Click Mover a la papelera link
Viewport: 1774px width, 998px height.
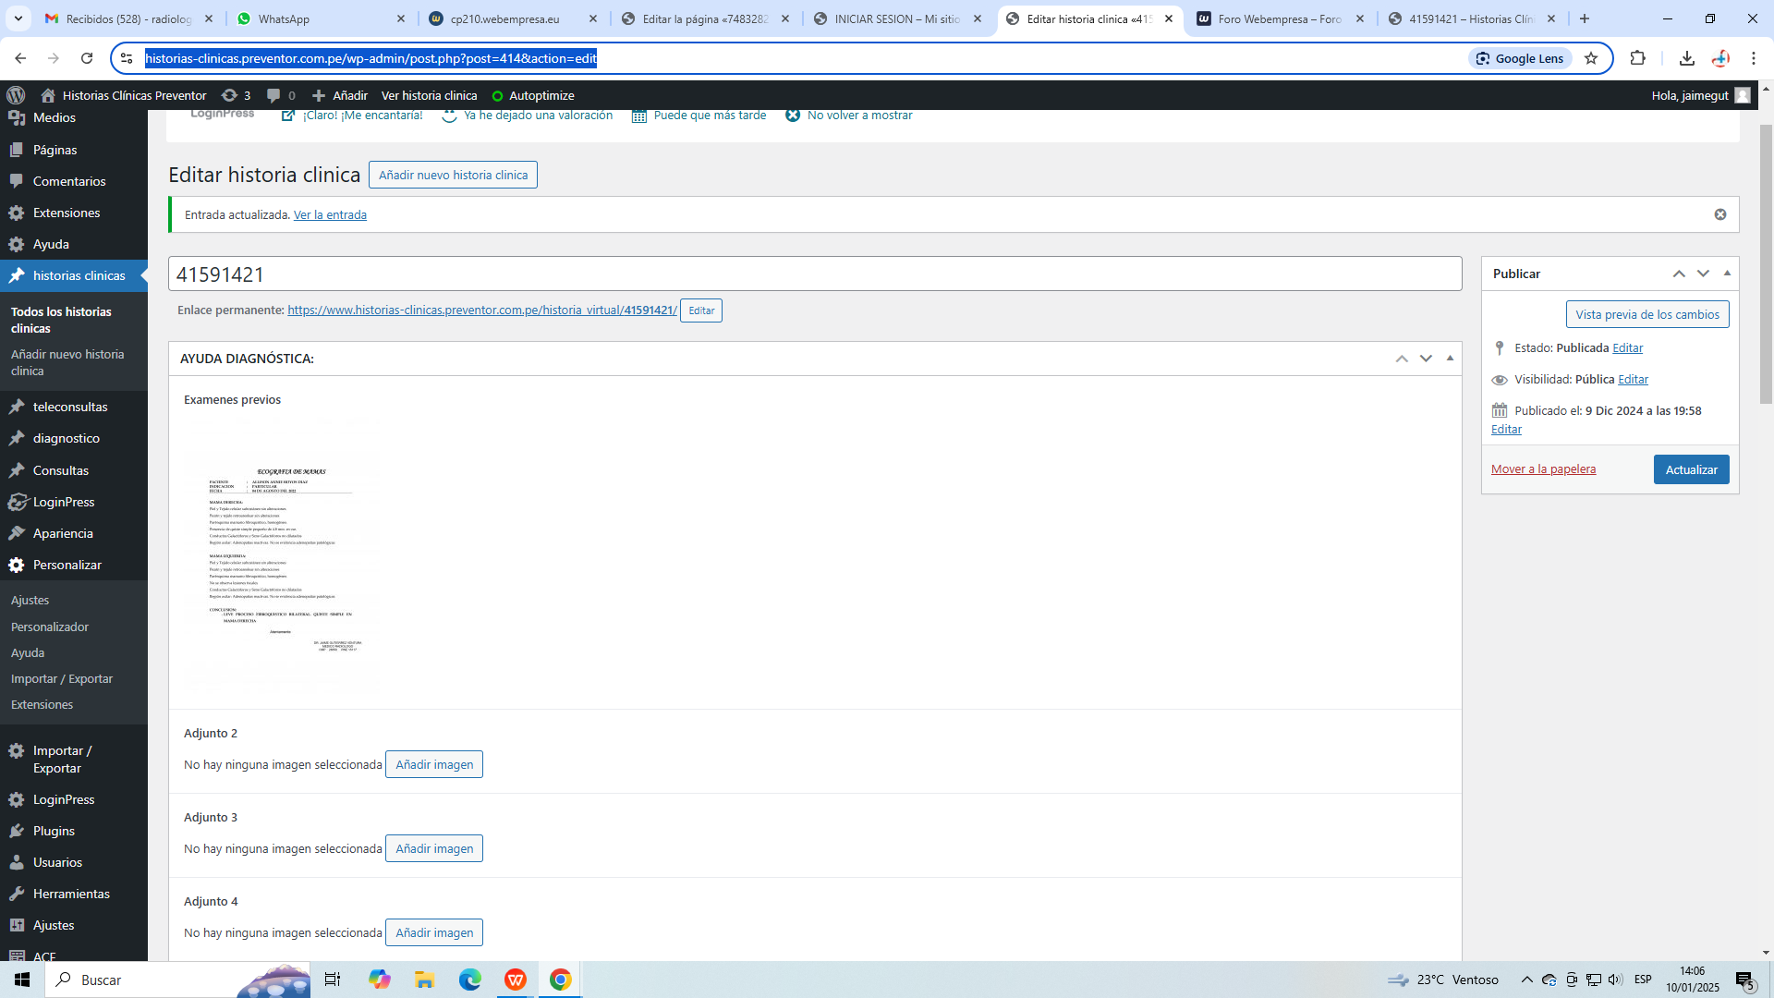(1543, 469)
